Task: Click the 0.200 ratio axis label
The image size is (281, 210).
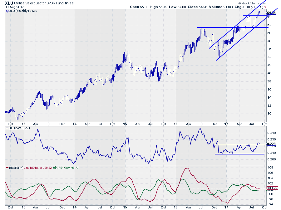Action: (272, 159)
